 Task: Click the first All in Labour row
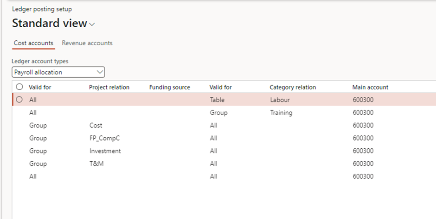33,100
